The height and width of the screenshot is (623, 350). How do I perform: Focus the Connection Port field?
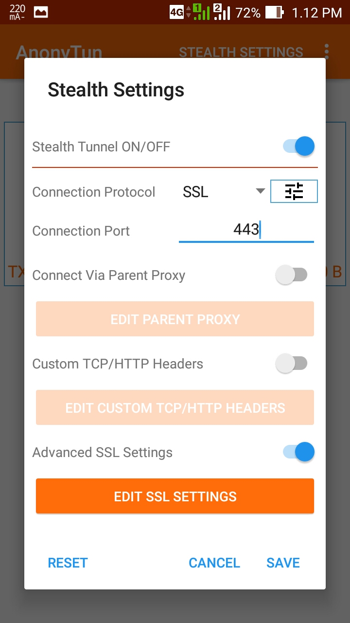[x=246, y=229]
